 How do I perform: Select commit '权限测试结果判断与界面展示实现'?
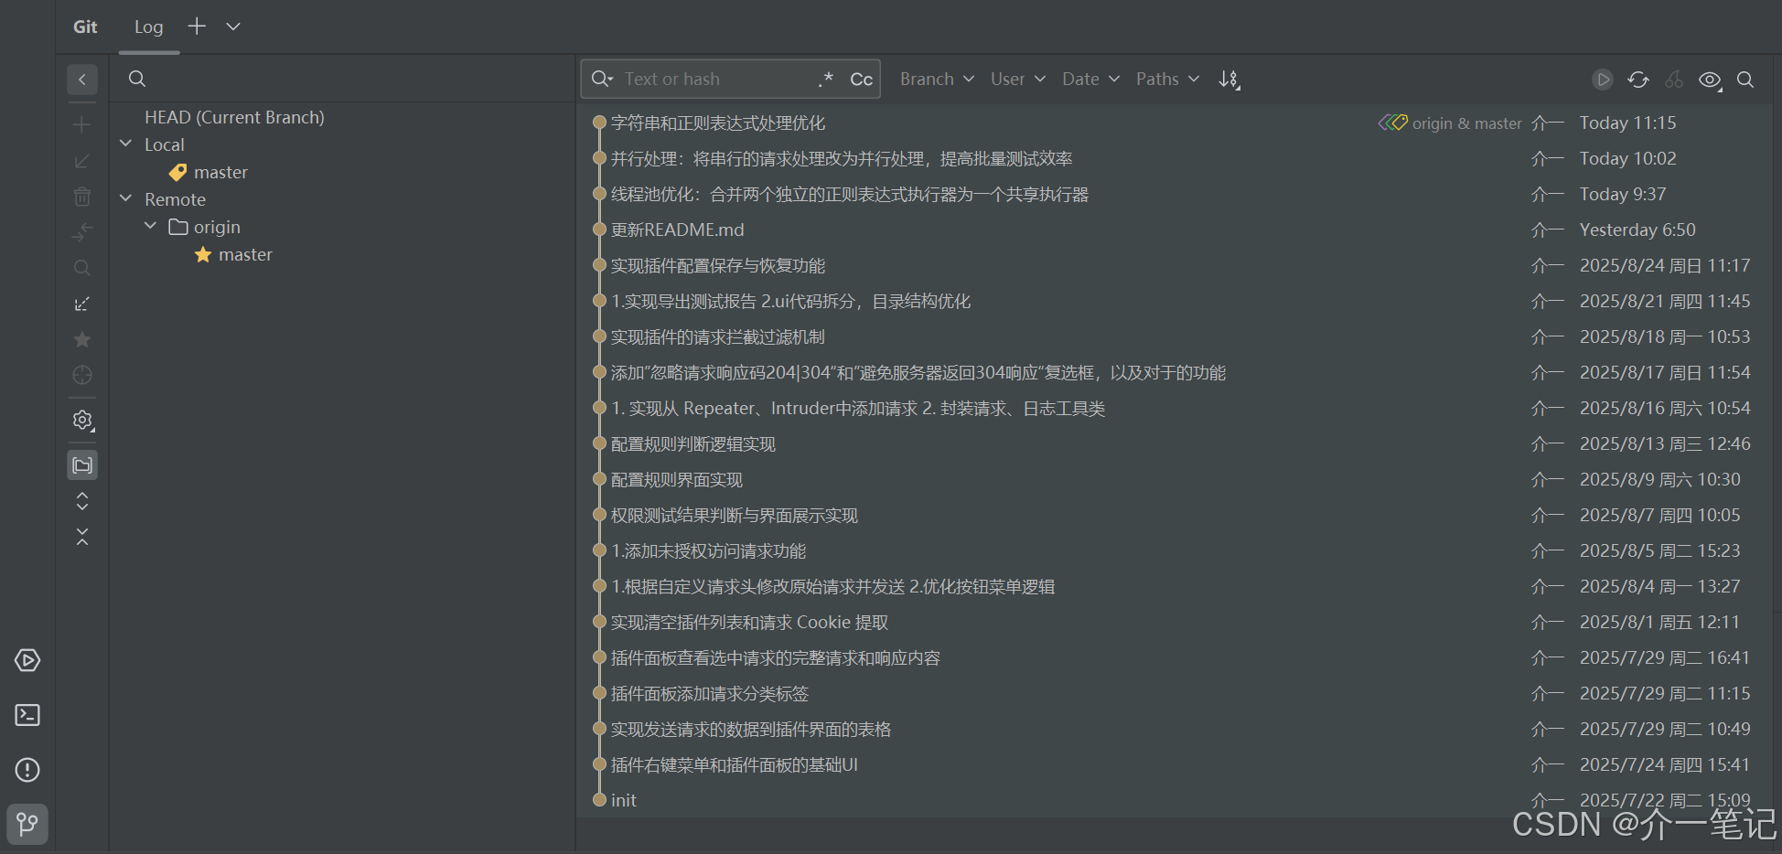(735, 515)
